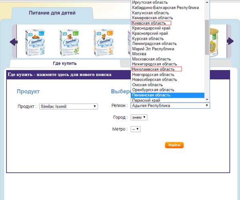Choose Омская область option
This screenshot has height=200, width=240.
[168, 85]
